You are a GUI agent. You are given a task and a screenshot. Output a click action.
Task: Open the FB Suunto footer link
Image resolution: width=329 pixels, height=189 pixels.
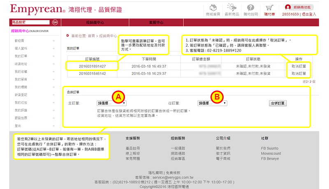pyautogui.click(x=269, y=148)
